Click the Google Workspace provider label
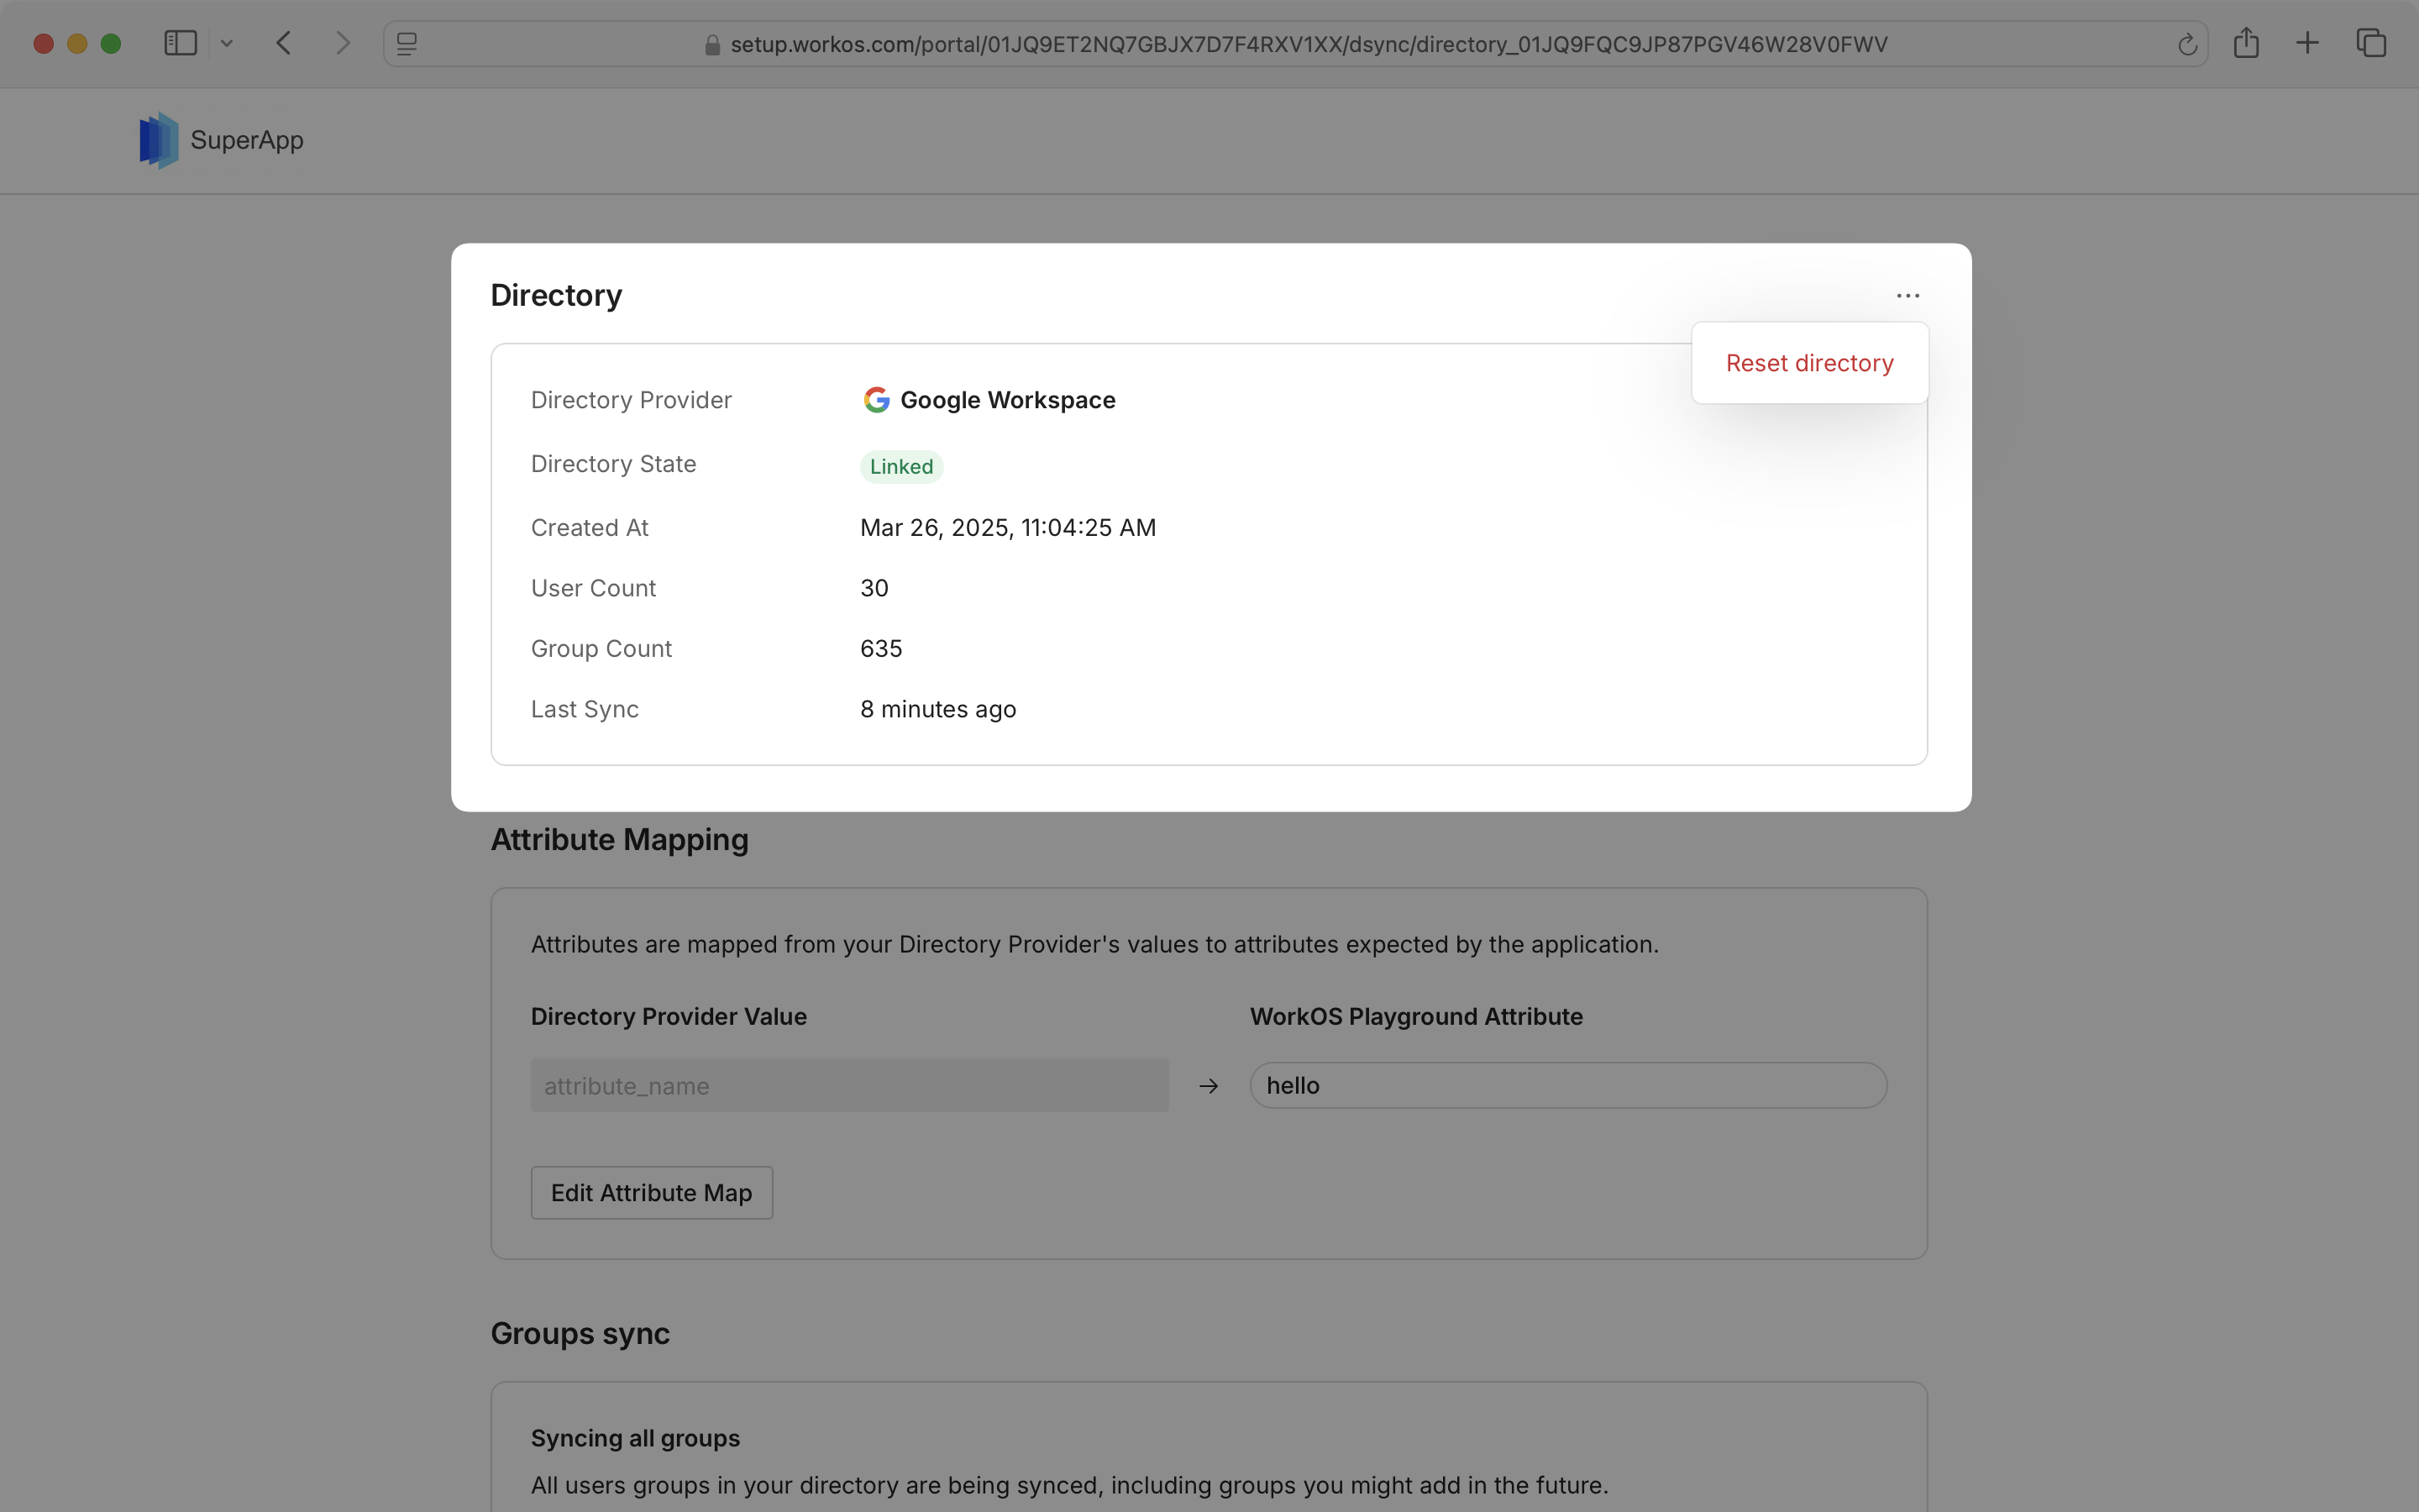The image size is (2419, 1512). coord(1006,400)
